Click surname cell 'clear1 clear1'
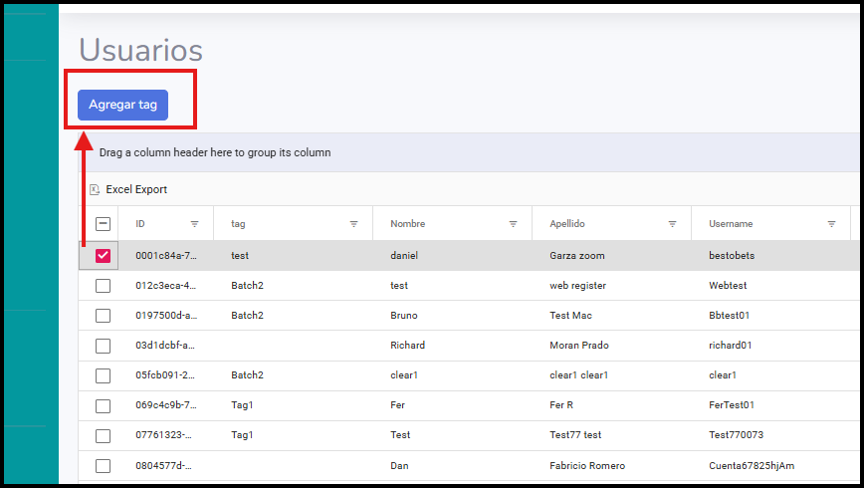Image resolution: width=864 pixels, height=488 pixels. click(578, 375)
